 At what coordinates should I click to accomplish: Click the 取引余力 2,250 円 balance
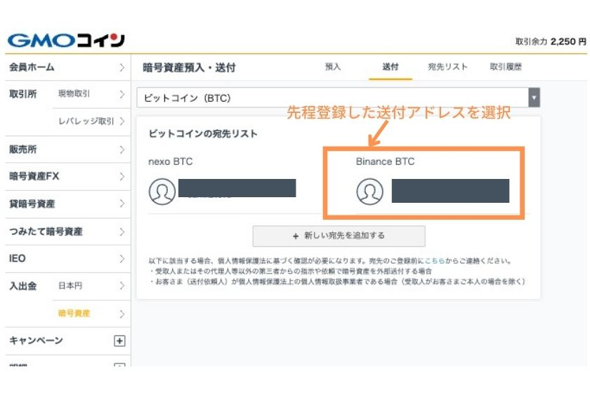pos(551,41)
